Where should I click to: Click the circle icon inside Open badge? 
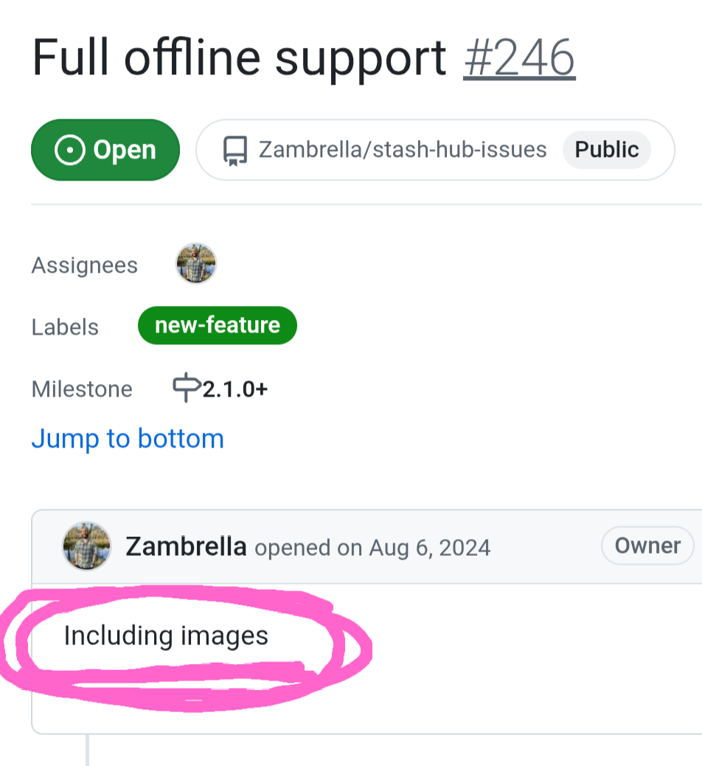point(70,150)
